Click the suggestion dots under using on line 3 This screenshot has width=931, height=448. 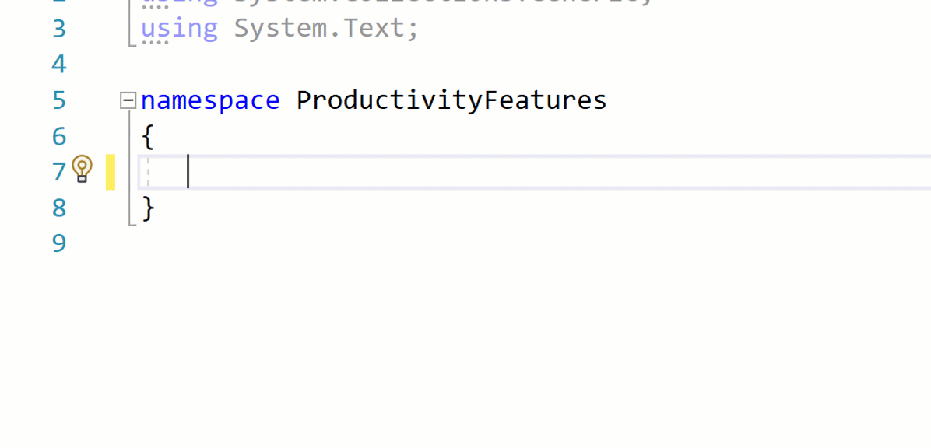tap(155, 43)
